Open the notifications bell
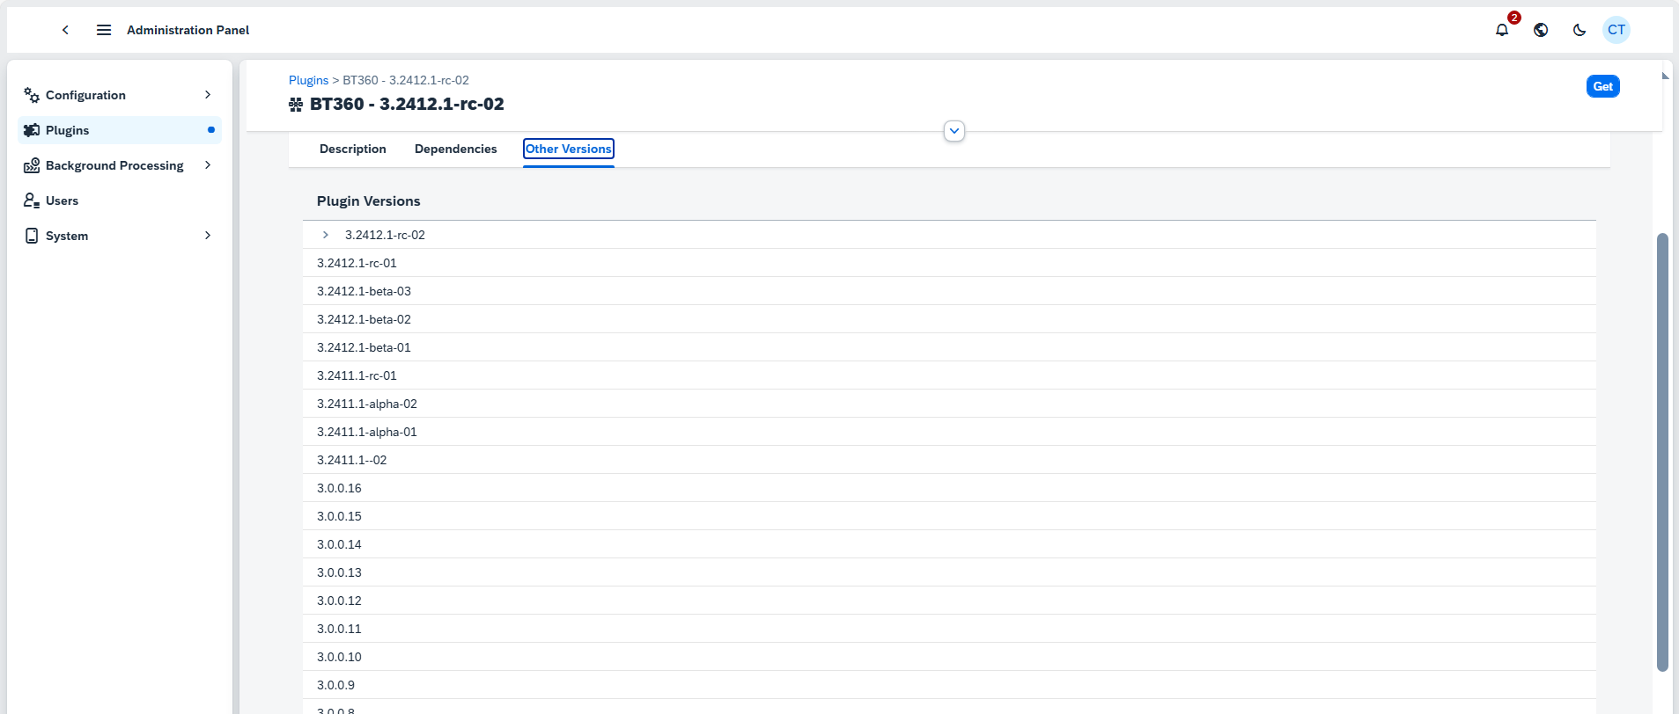Image resolution: width=1679 pixels, height=714 pixels. (x=1502, y=30)
